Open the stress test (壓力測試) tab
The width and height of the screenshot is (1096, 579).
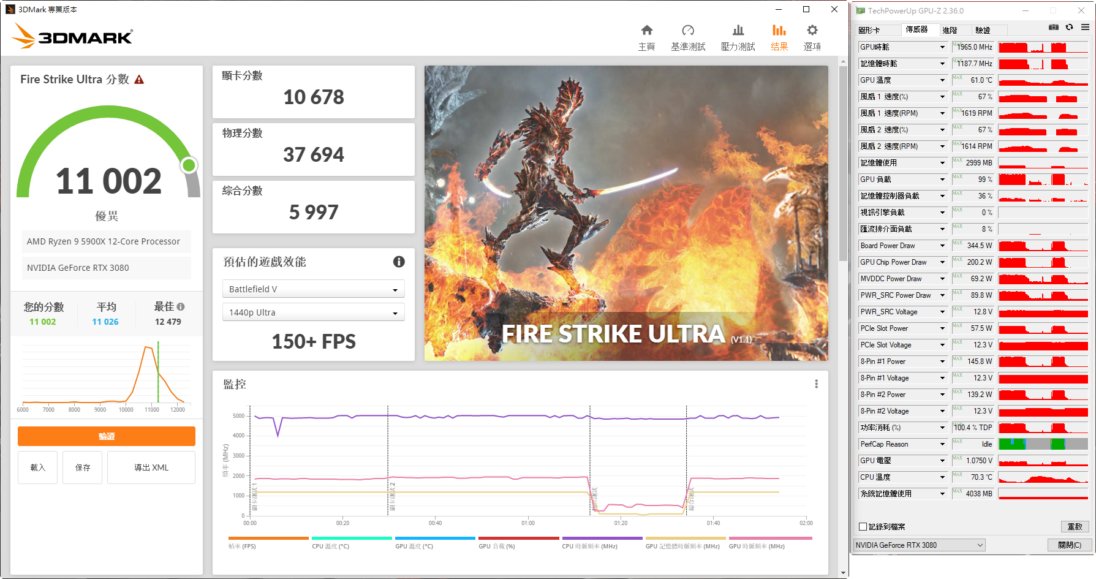tap(738, 37)
